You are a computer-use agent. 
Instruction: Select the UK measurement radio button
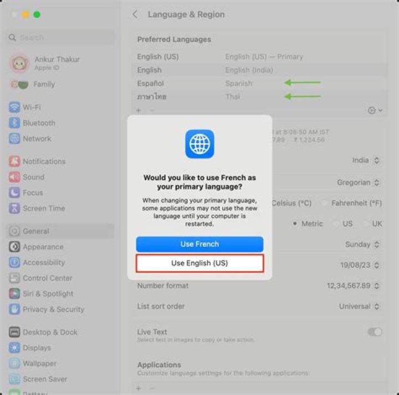click(x=366, y=224)
